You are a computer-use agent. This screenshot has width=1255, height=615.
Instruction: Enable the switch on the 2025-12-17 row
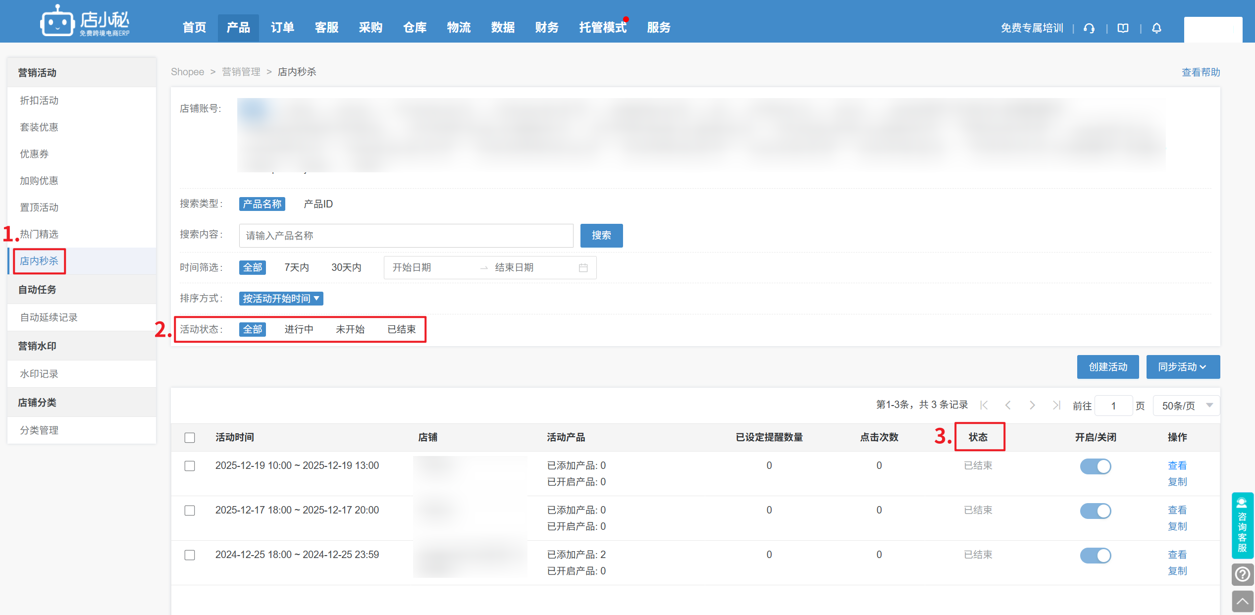[x=1096, y=511]
